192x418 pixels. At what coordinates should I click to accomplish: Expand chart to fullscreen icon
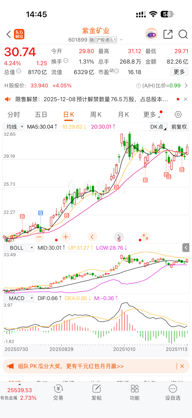pyautogui.click(x=145, y=237)
